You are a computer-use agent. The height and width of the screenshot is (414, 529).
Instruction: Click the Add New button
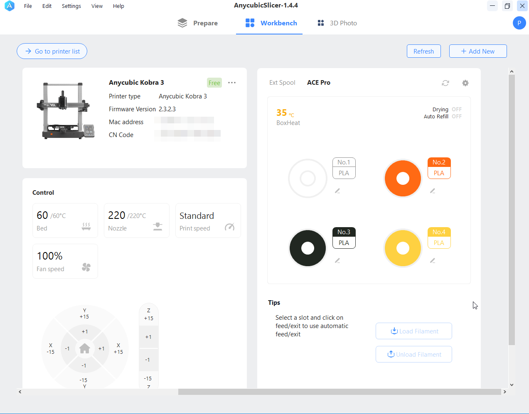478,51
